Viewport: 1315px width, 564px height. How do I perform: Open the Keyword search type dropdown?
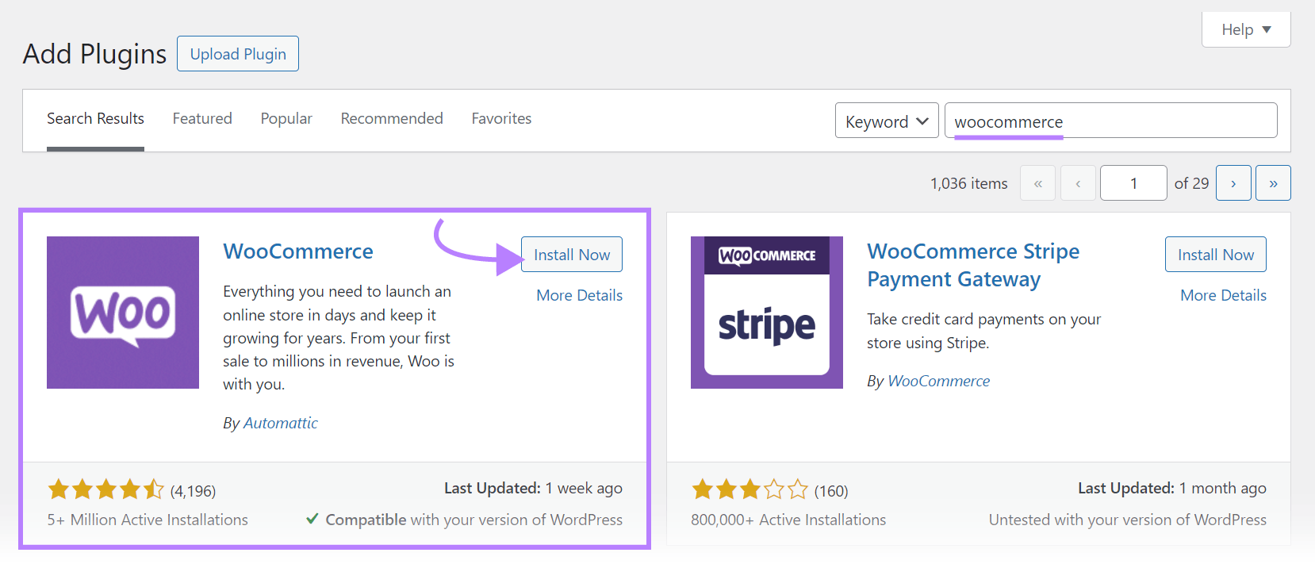point(887,121)
